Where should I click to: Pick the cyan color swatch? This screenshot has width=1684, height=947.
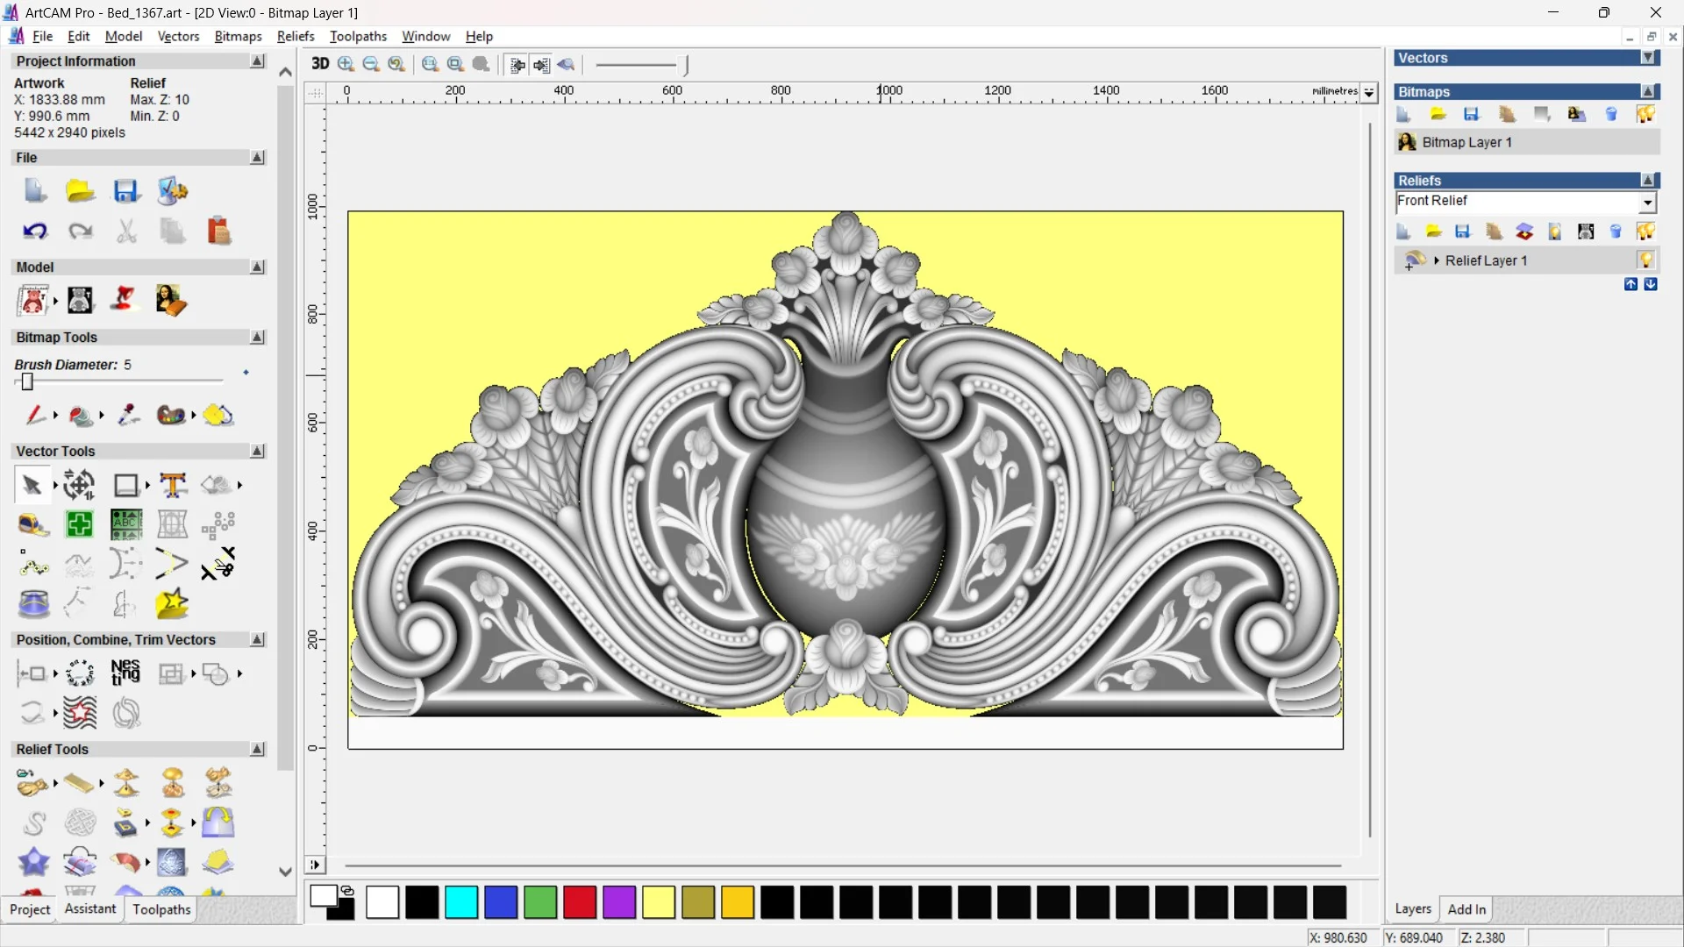(x=461, y=902)
